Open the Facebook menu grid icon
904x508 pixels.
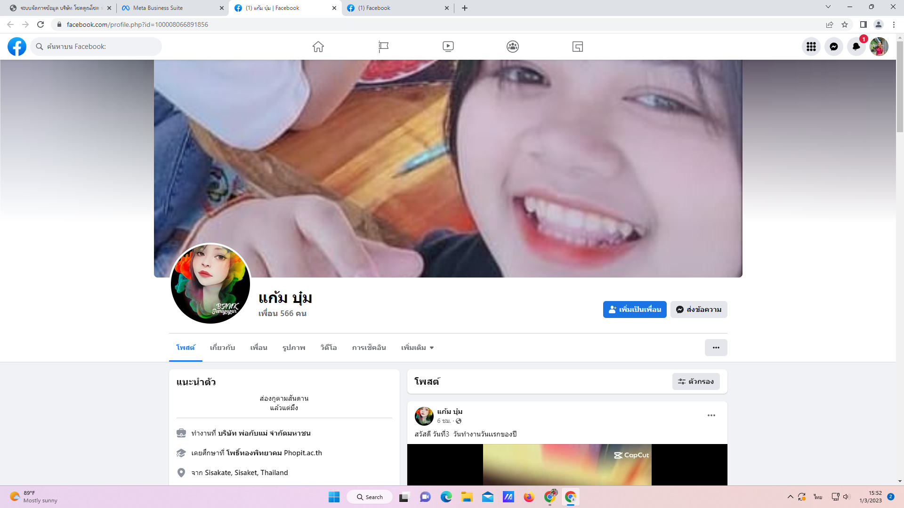pyautogui.click(x=811, y=47)
